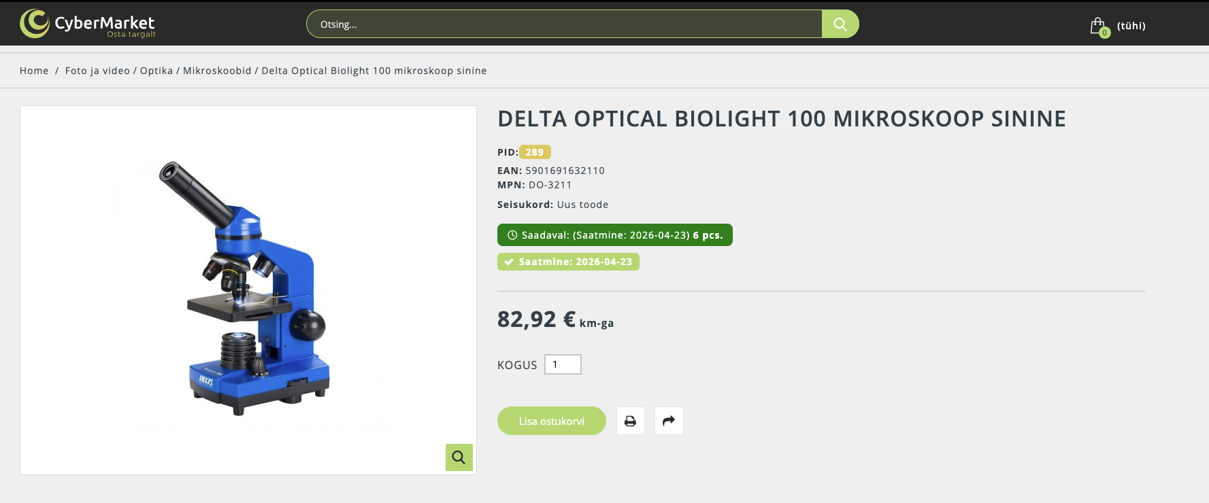Click the blue microscope product image

(x=248, y=290)
